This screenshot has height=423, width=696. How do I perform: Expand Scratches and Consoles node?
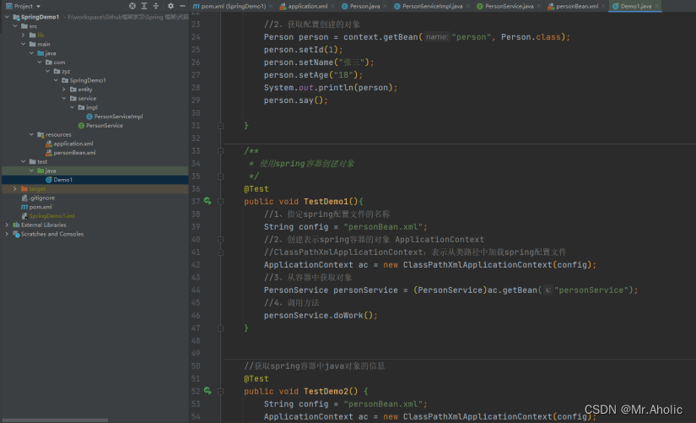[7, 234]
